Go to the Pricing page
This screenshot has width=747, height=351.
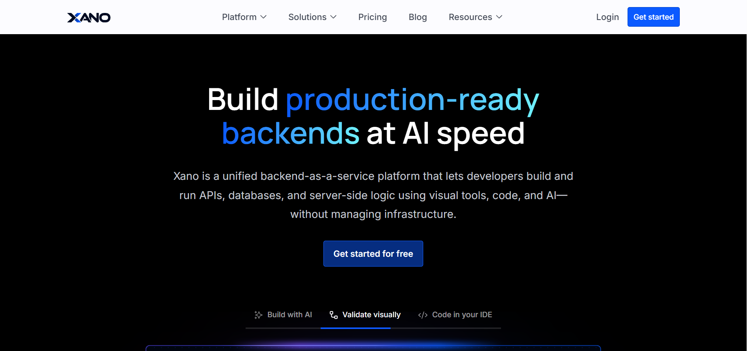click(373, 17)
